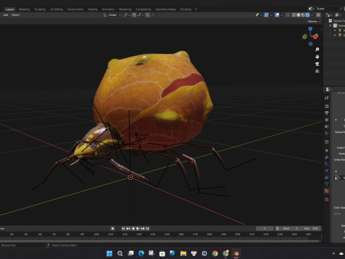This screenshot has width=345, height=259.
Task: Toggle proportional editing
Action: point(147,15)
